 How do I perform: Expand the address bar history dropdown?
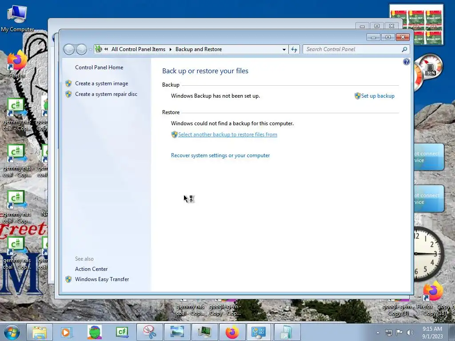(284, 50)
